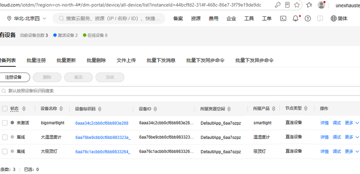
Task: Switch to 文件上传 tab
Action: [x=126, y=60]
